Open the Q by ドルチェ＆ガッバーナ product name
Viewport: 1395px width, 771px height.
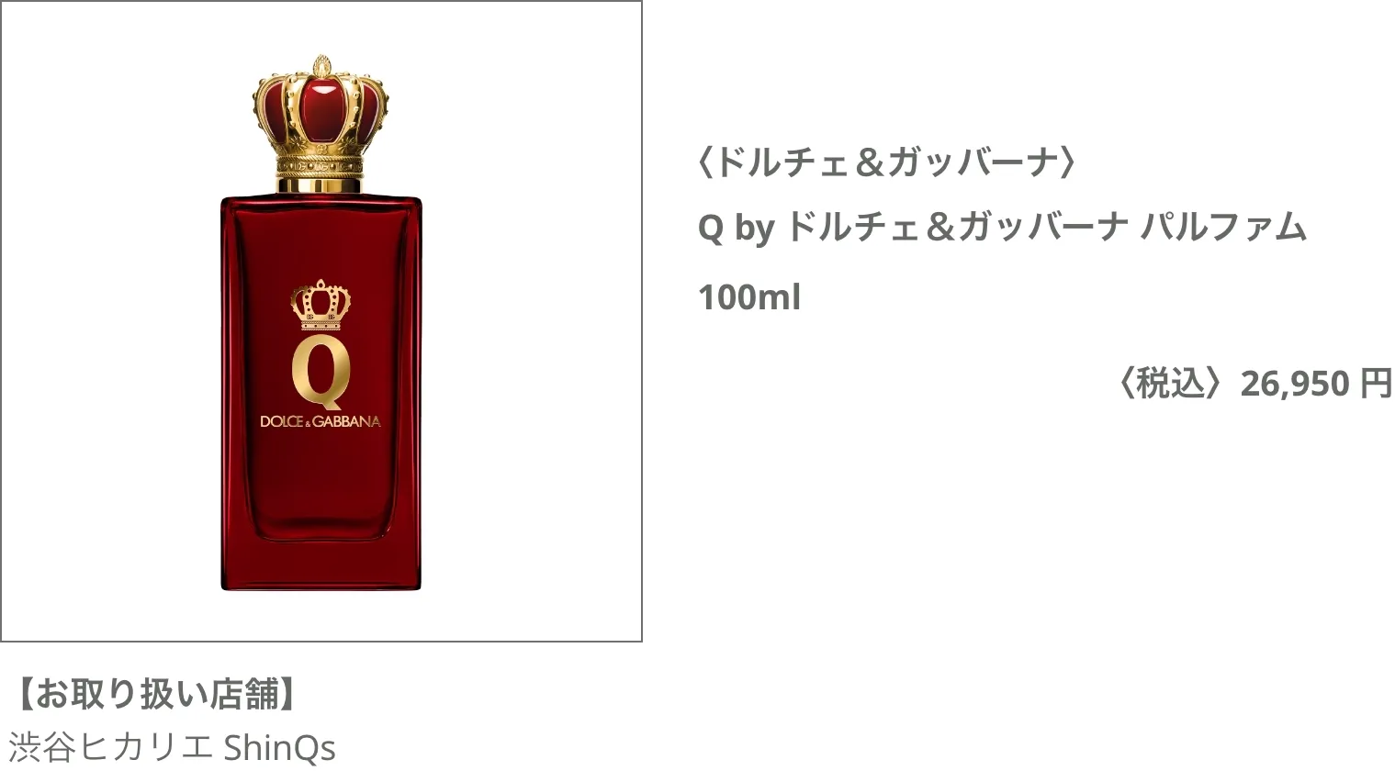[x=1002, y=227]
